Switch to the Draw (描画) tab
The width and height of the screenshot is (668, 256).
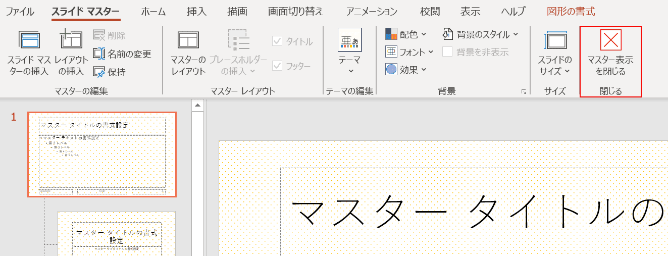click(x=237, y=11)
